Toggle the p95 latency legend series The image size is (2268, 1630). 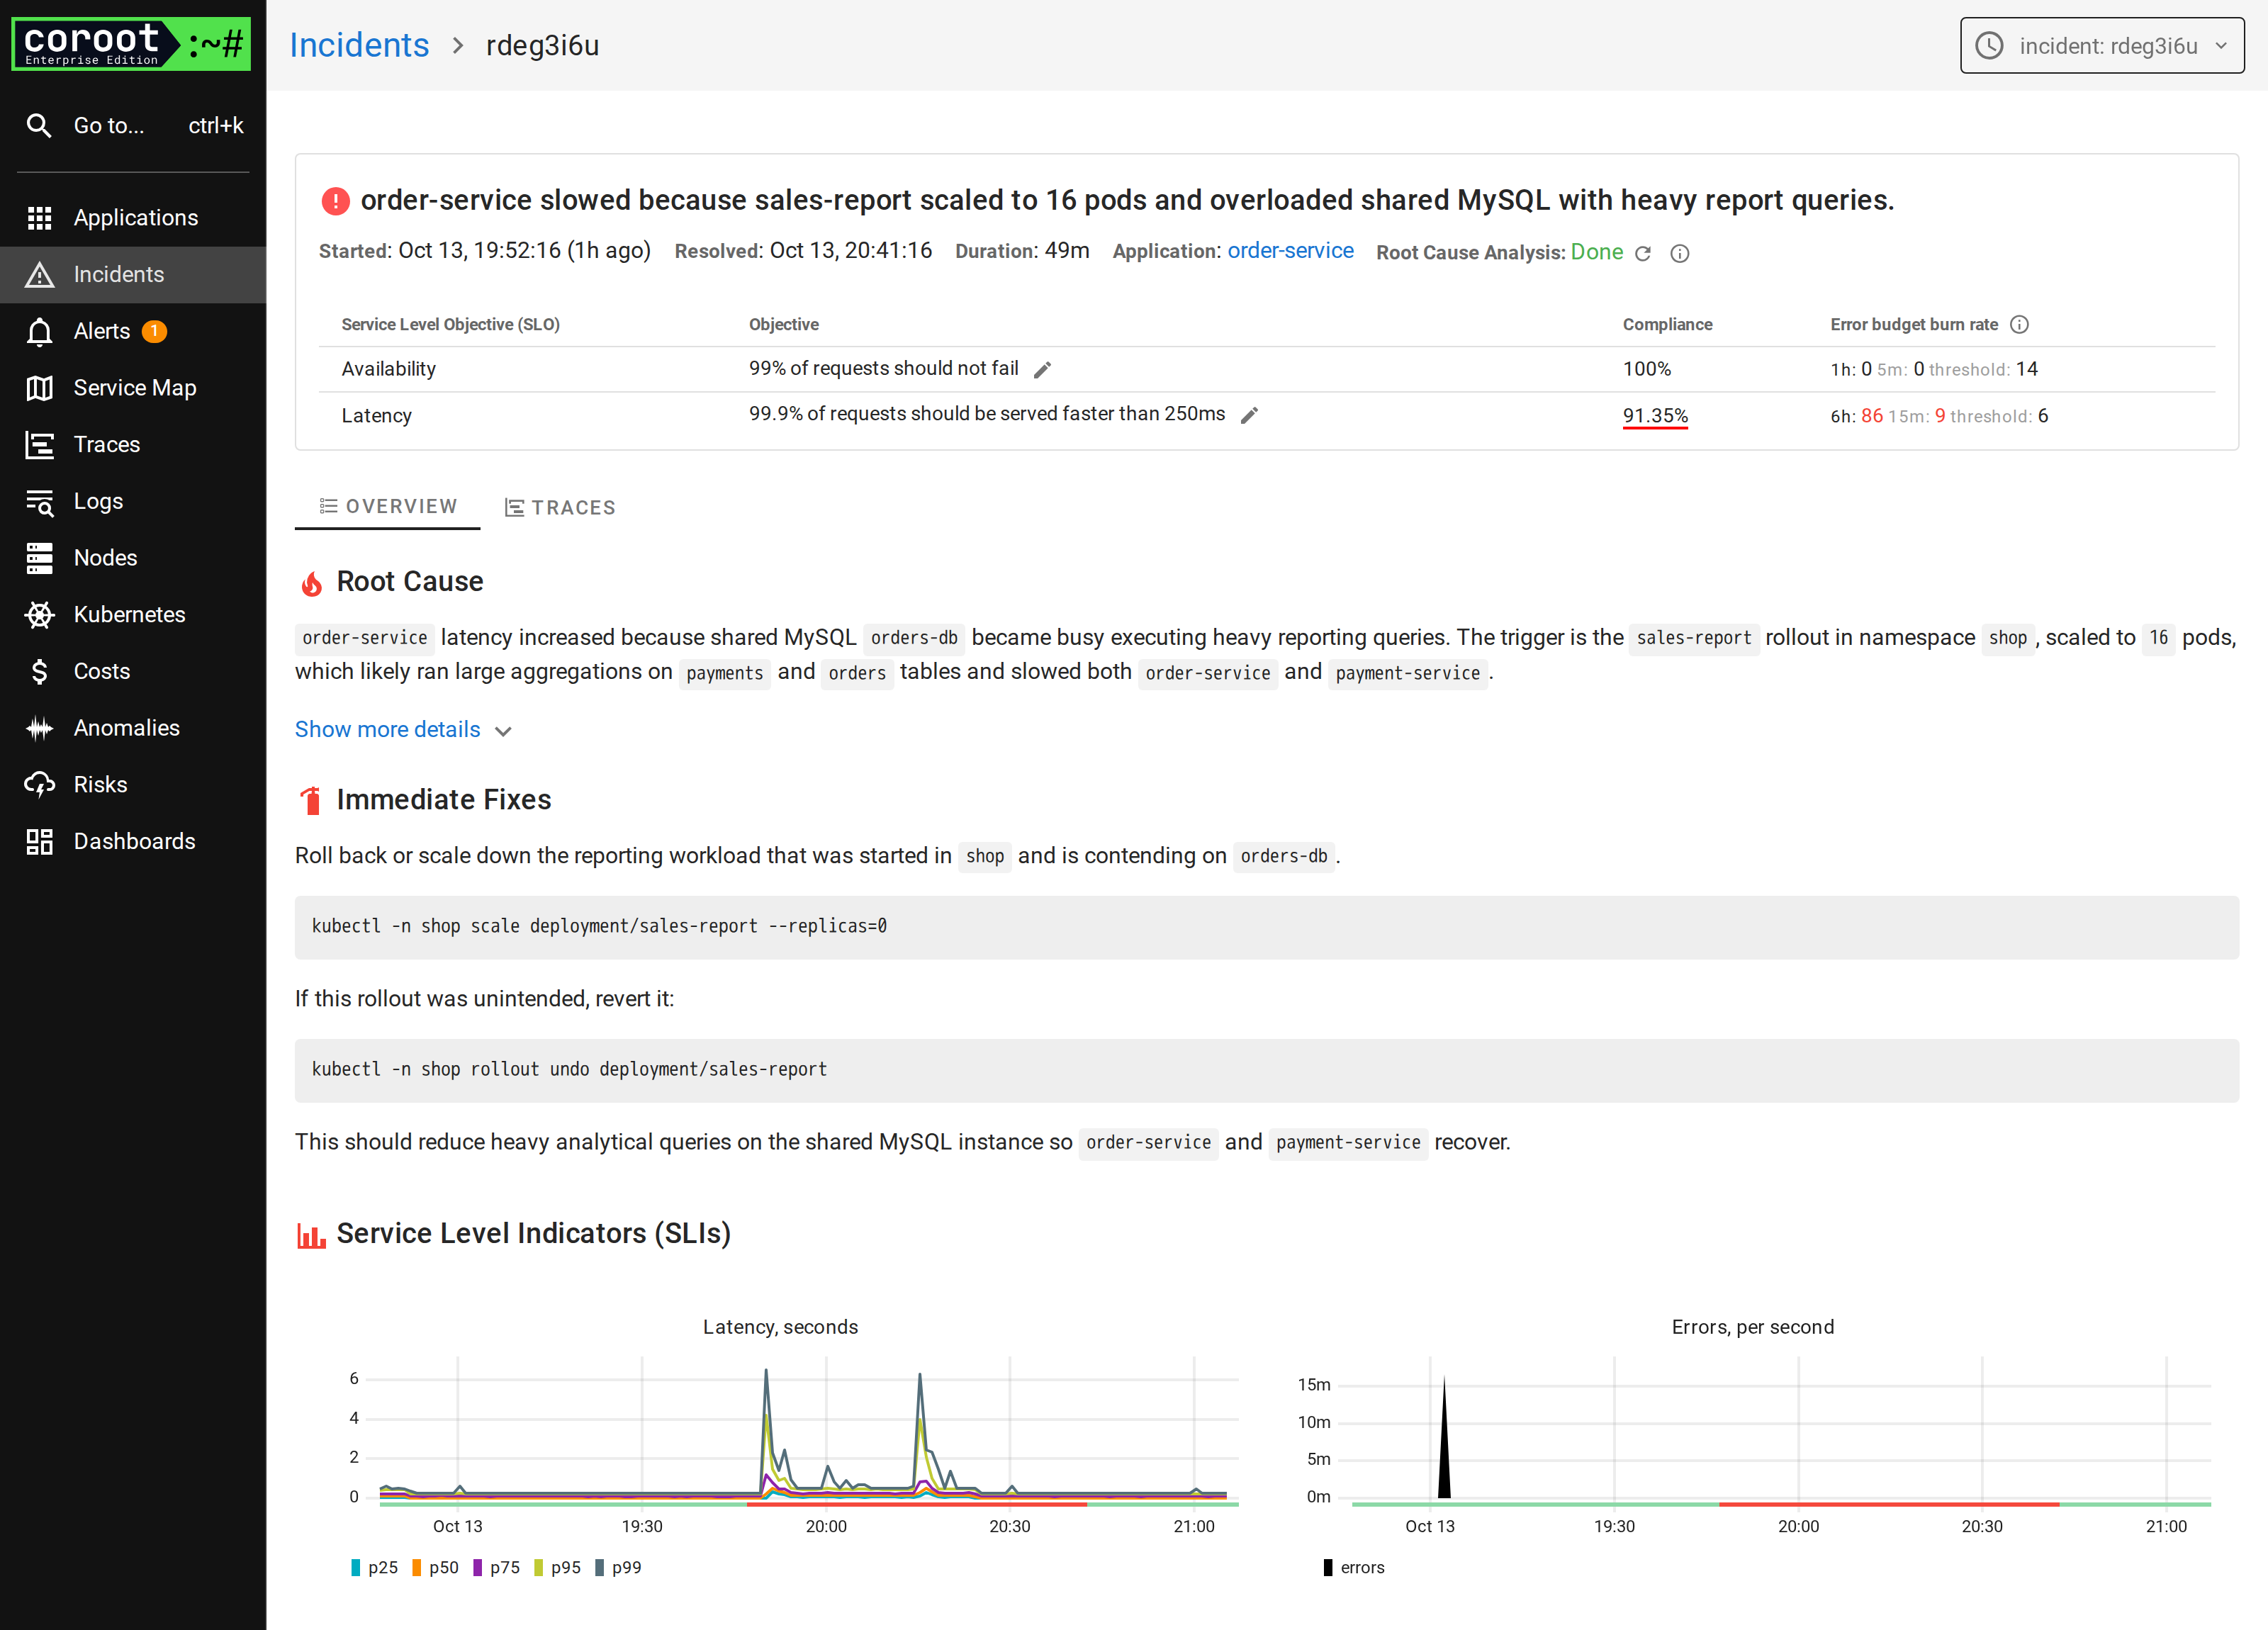pos(557,1567)
